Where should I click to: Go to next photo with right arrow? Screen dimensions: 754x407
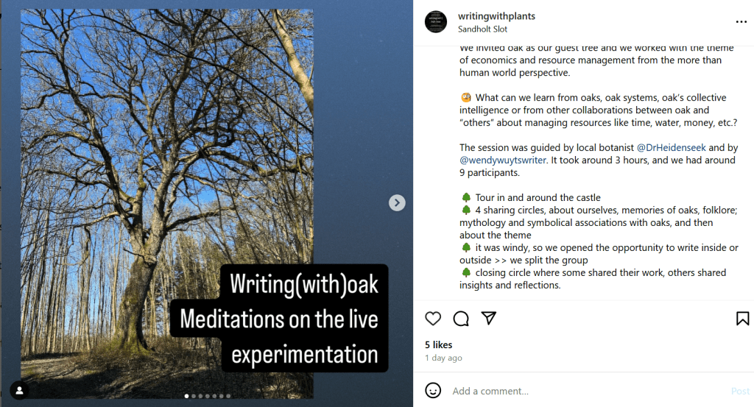[397, 203]
